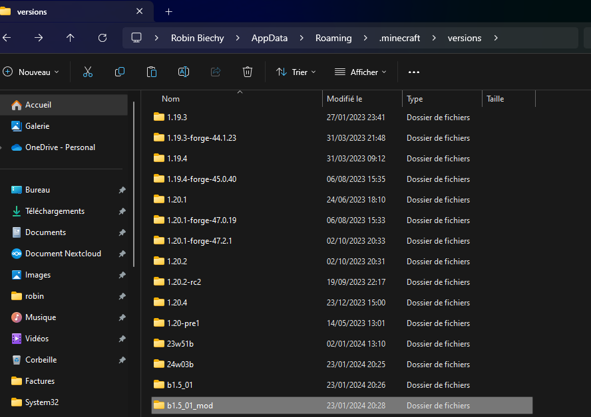Click pin icon next to Images
This screenshot has height=417, width=591.
(122, 275)
